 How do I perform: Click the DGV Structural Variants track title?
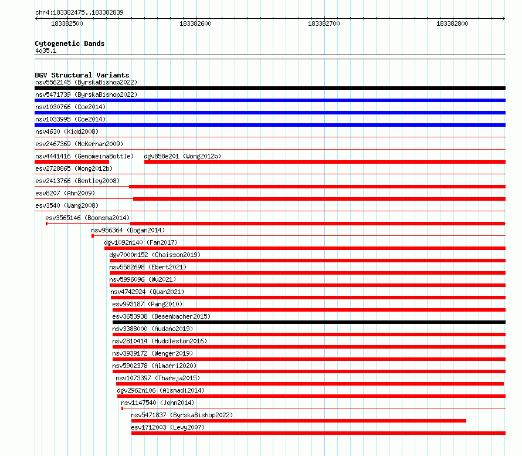click(82, 75)
